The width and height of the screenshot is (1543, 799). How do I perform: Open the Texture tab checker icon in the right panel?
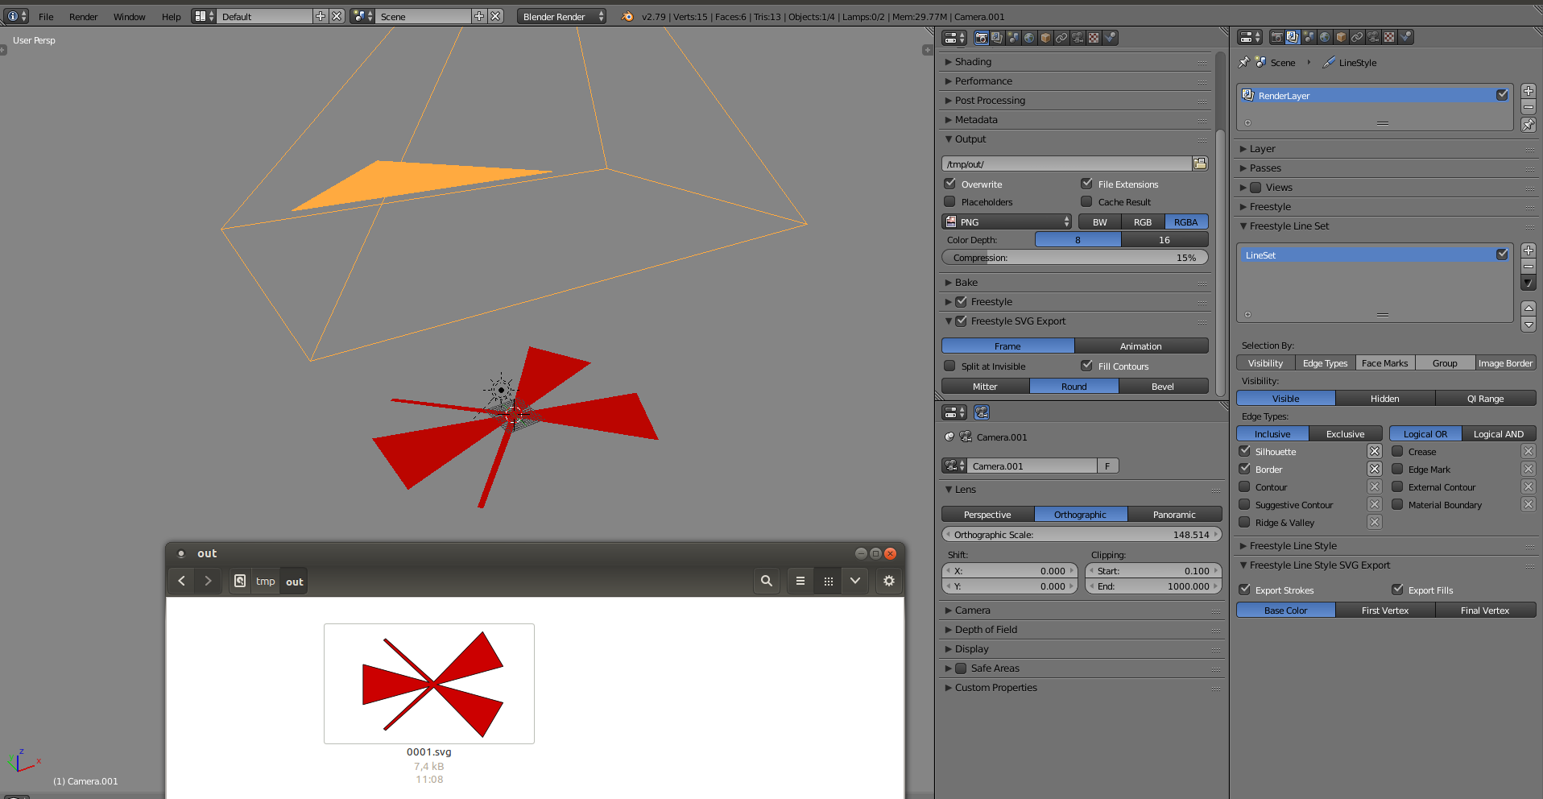tap(1389, 37)
